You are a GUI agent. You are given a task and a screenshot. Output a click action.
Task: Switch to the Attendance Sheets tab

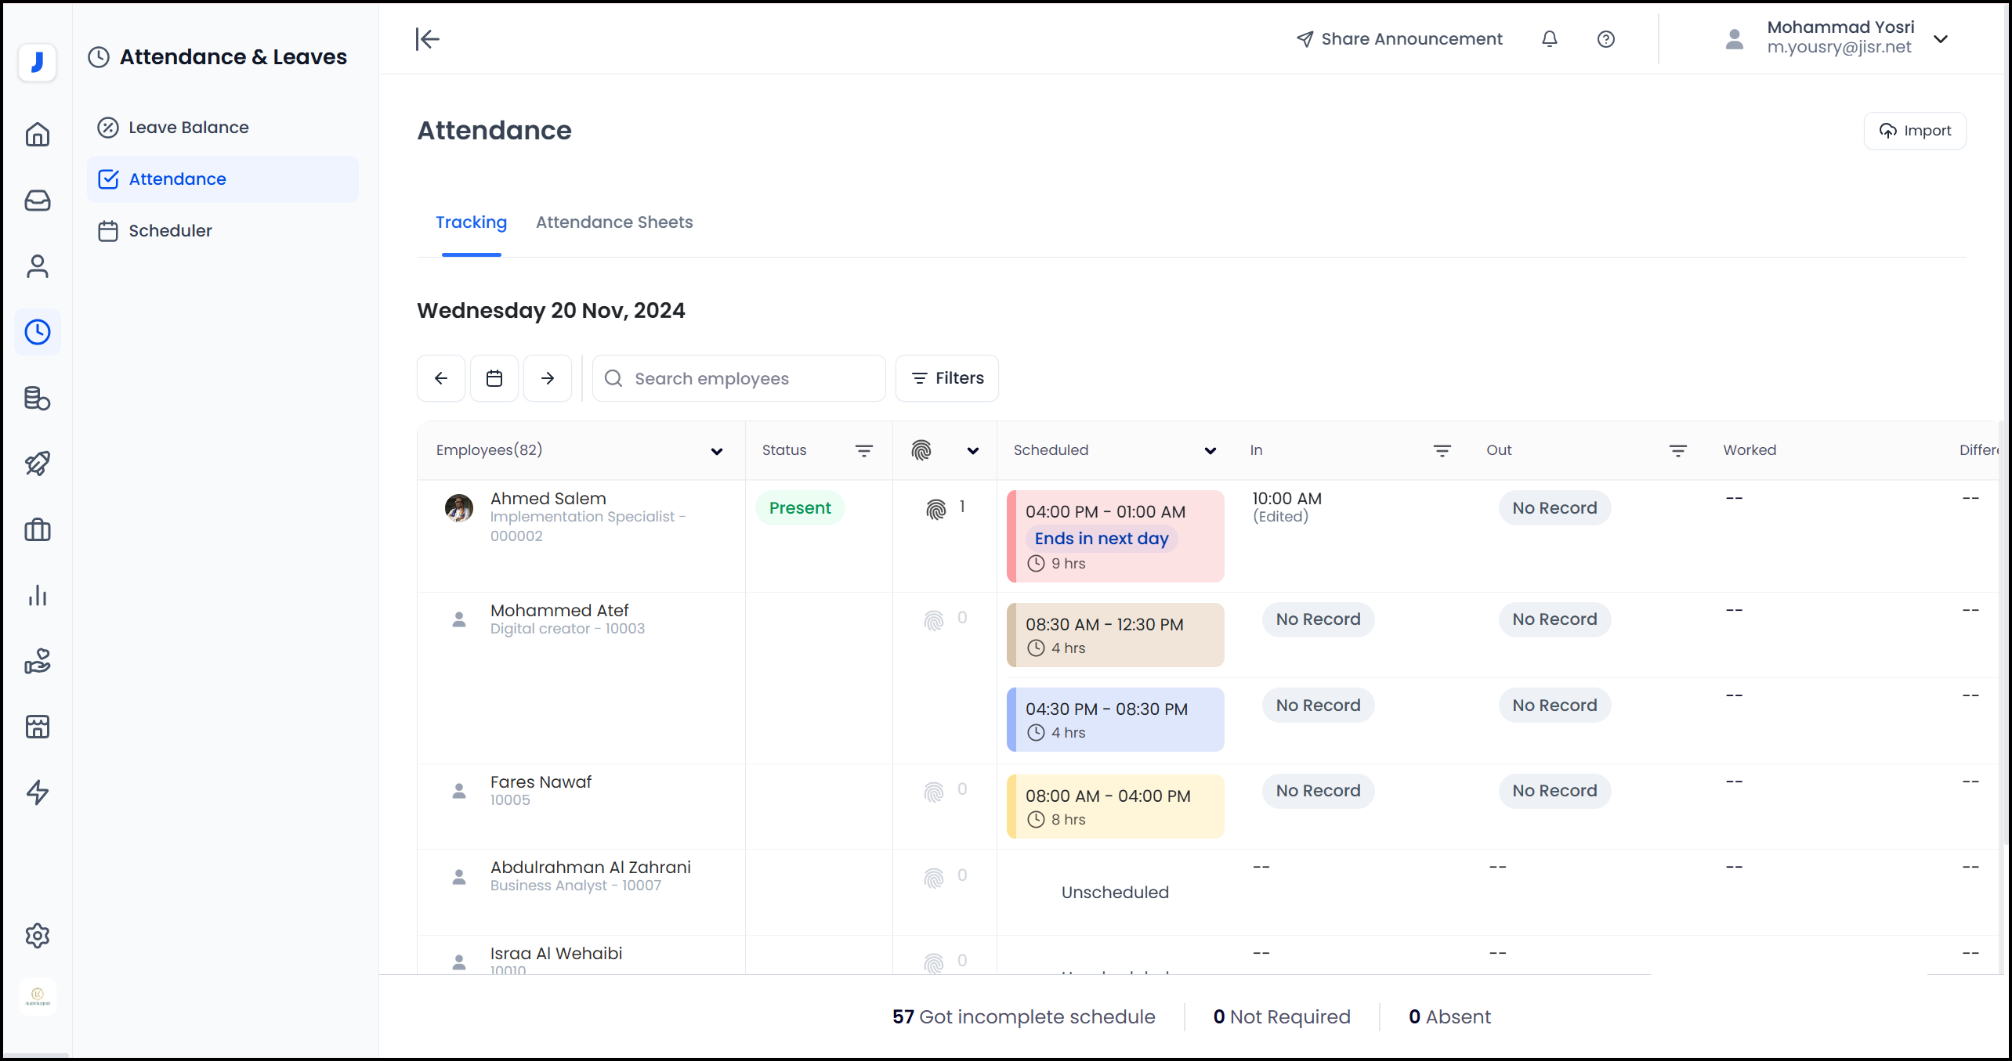(614, 222)
